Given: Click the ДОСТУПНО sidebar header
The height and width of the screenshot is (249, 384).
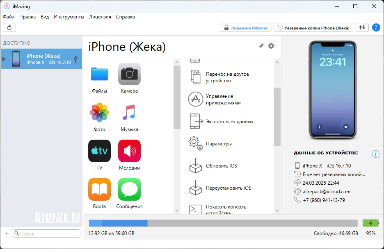Looking at the screenshot, I should (17, 43).
